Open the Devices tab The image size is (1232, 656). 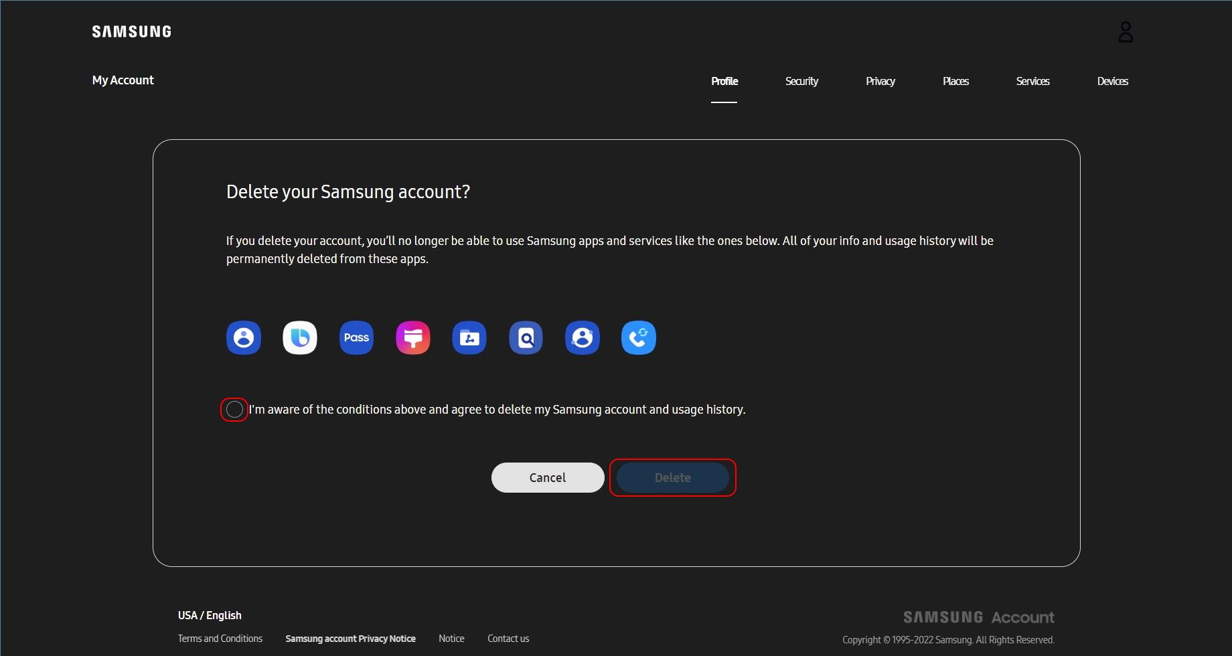(1112, 81)
